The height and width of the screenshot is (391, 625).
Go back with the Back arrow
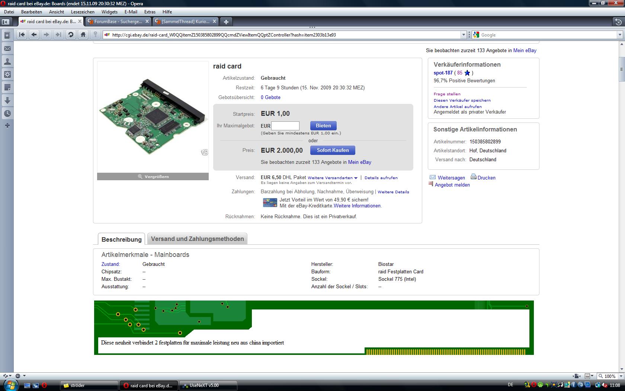[x=34, y=35]
